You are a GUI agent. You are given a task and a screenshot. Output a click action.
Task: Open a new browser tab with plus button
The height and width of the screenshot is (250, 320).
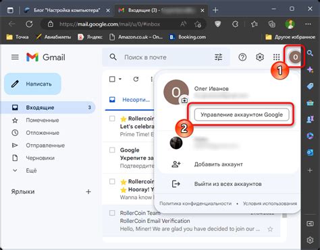pyautogui.click(x=215, y=10)
